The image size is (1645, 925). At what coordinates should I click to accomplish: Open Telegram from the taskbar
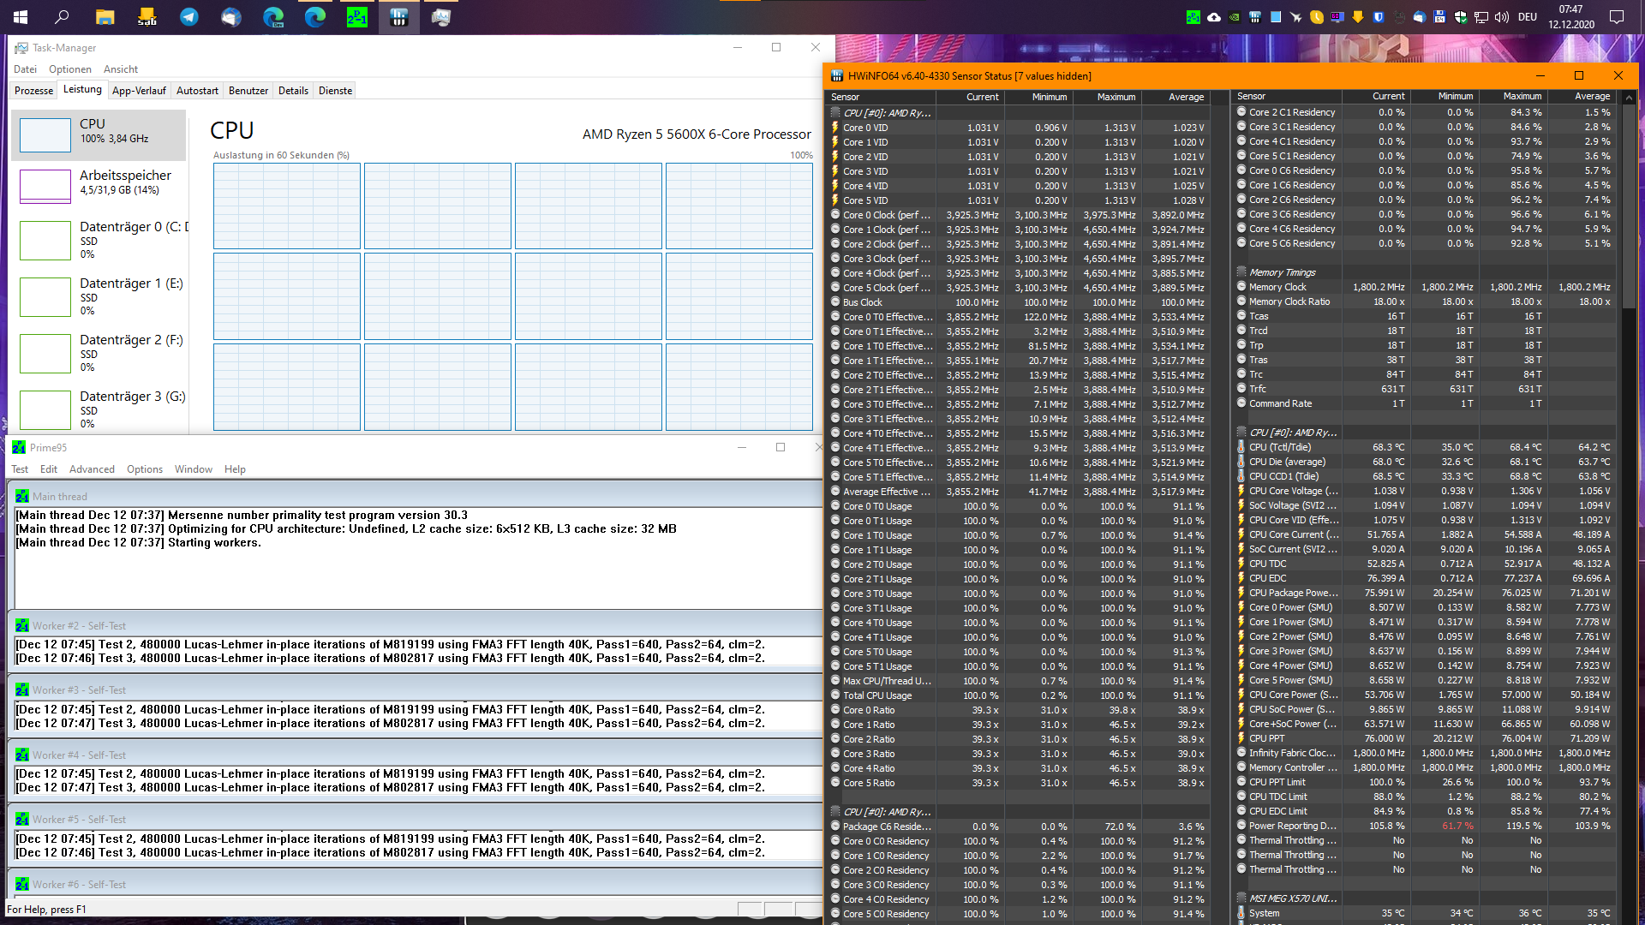188,16
